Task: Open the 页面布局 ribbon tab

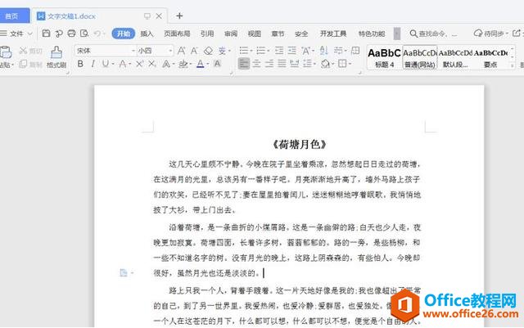Action: (177, 34)
